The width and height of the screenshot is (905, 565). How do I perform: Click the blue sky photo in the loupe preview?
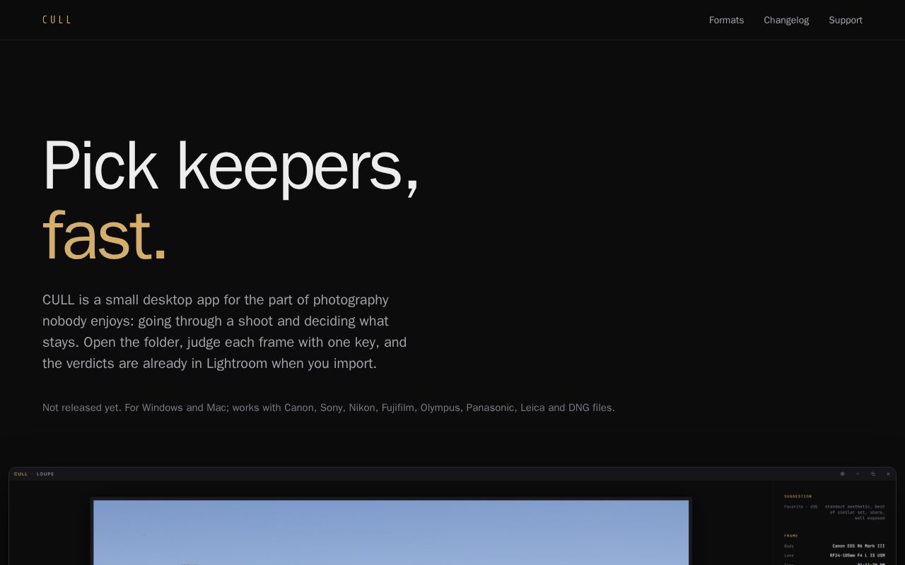point(391,533)
